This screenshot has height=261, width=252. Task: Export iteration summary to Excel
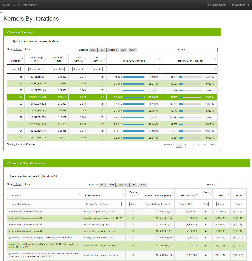pos(93,50)
